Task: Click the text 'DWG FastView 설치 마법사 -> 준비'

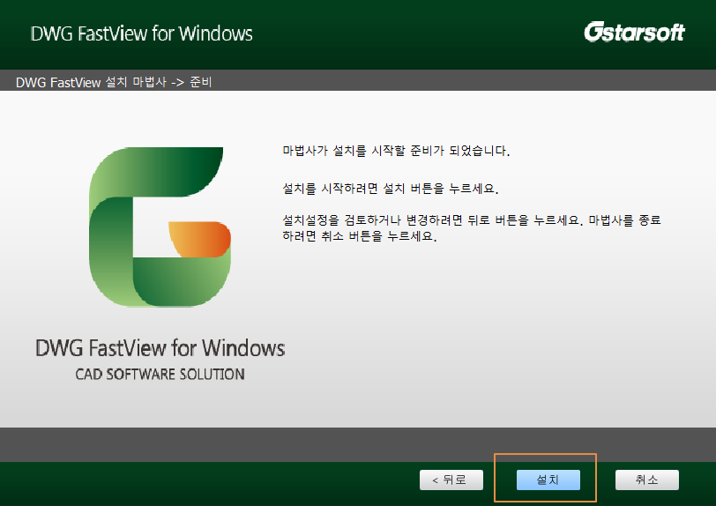Action: pos(114,82)
